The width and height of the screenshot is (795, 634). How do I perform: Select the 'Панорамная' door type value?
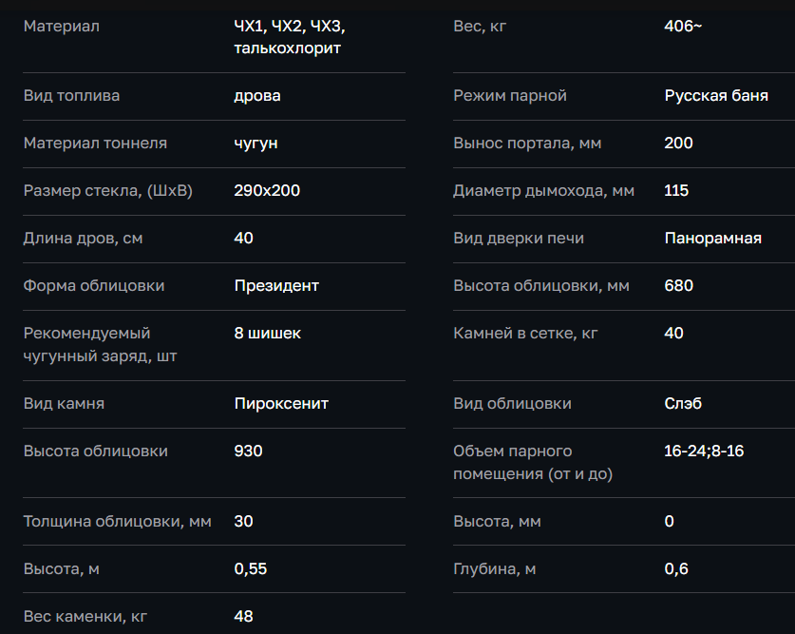[x=712, y=239]
